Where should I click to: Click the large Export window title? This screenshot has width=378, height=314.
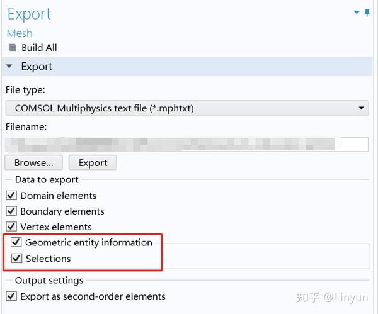pos(29,14)
